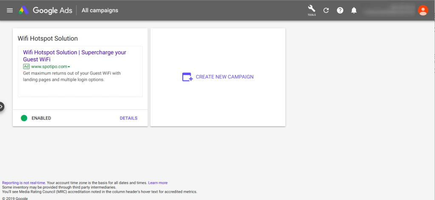Click CREATE NEW CAMPAIGN
Image resolution: width=435 pixels, height=200 pixels.
click(224, 77)
